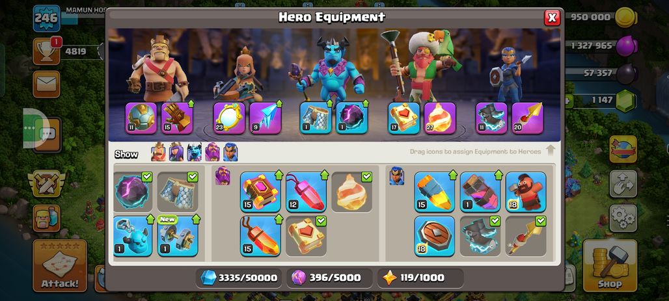Select the New dumbbell equipment item
The height and width of the screenshot is (301, 669).
[x=178, y=236]
